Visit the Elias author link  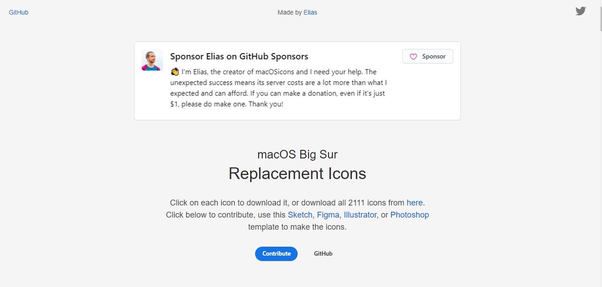[310, 13]
